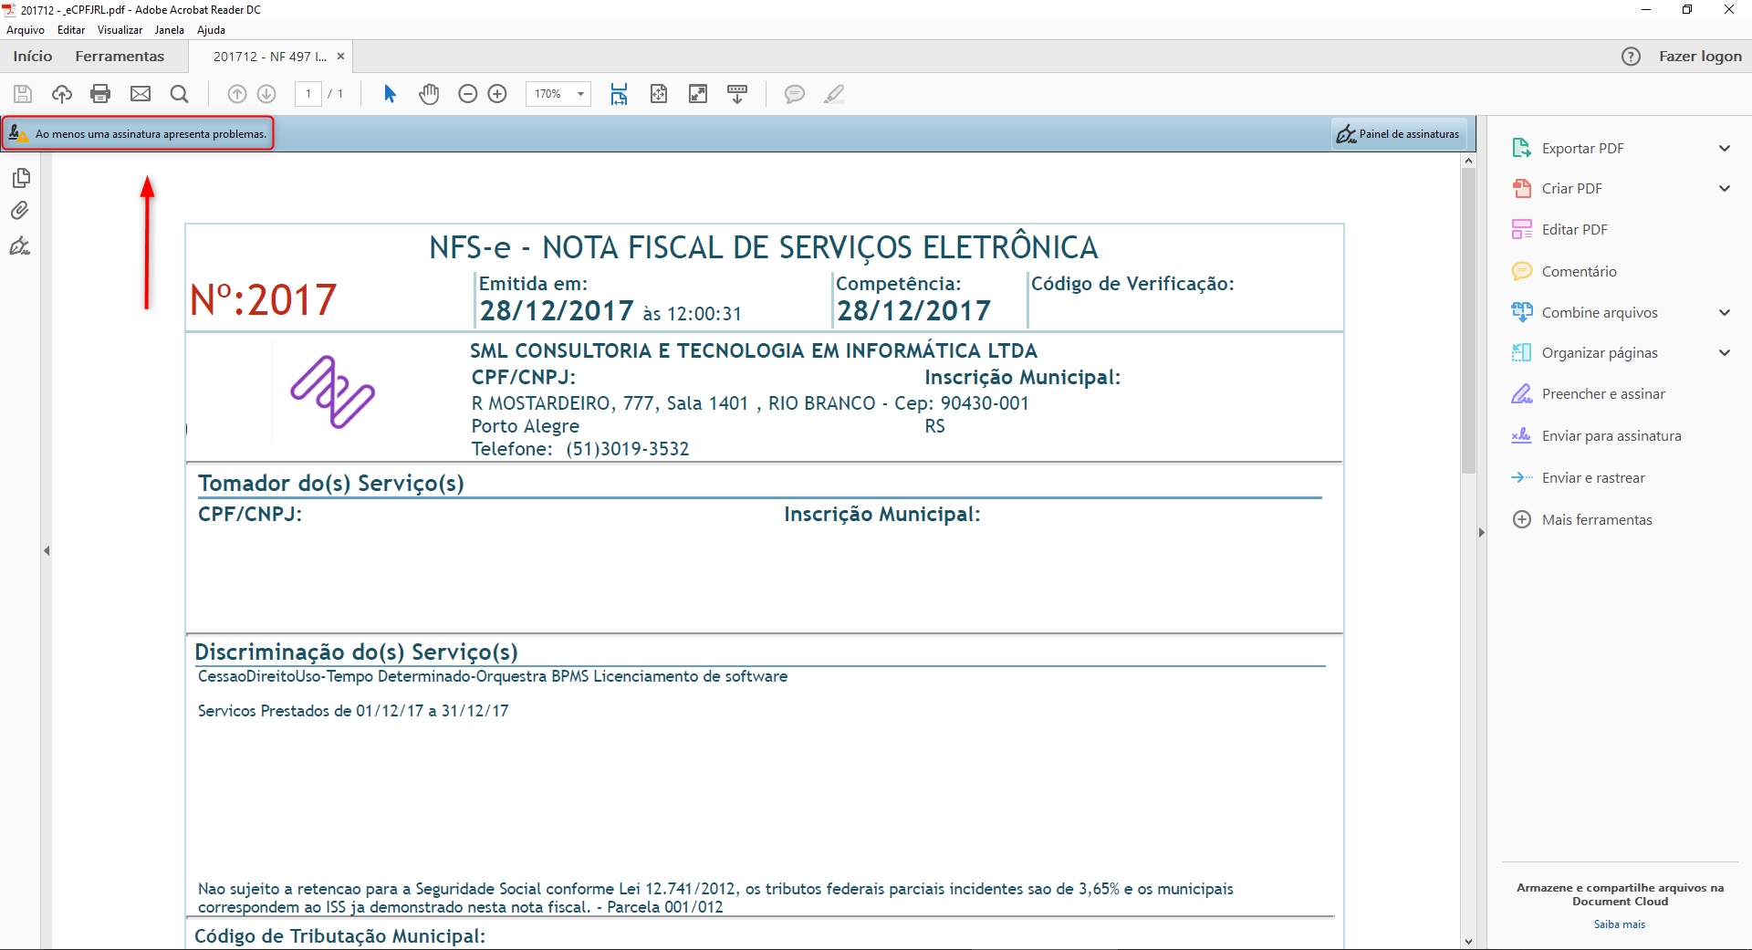Select the Hand pan tool
Image resolution: width=1752 pixels, height=950 pixels.
[429, 94]
